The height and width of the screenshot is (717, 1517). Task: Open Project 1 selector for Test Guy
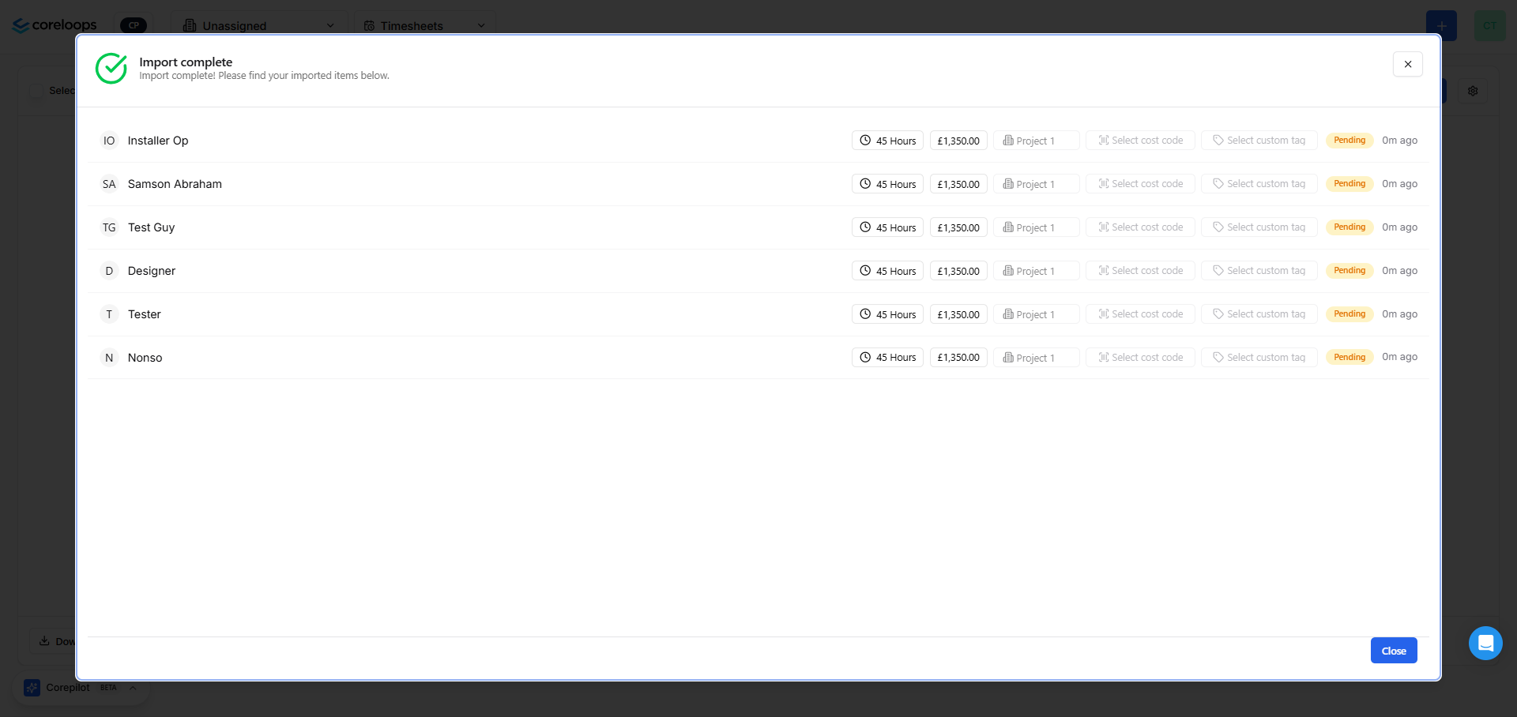tap(1037, 227)
